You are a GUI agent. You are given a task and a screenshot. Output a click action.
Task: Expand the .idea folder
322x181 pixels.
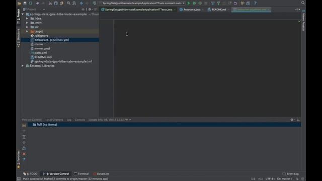point(27,19)
